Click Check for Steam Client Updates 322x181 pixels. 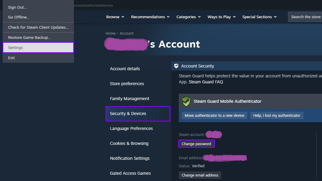(x=38, y=27)
